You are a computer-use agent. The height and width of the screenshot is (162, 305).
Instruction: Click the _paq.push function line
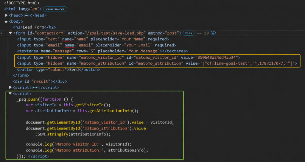pos(45,99)
